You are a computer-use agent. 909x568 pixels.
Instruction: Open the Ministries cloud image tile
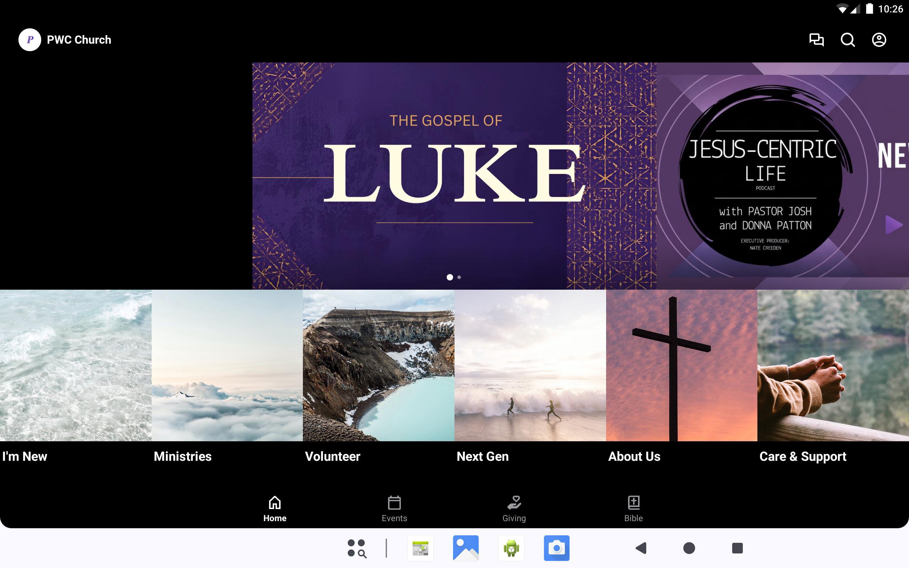(227, 365)
